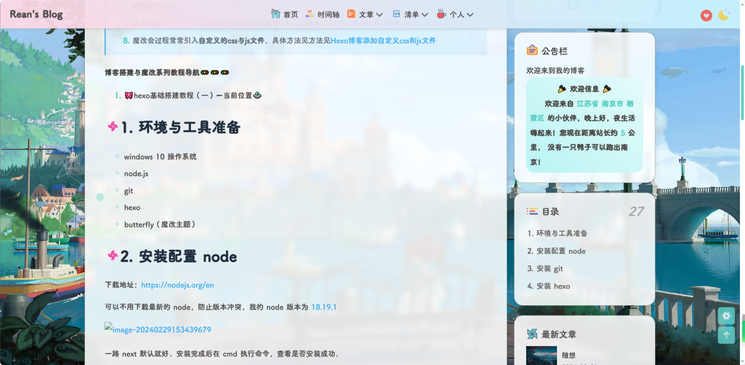
Task: Click the back-to-top arrow button
Action: [x=726, y=335]
